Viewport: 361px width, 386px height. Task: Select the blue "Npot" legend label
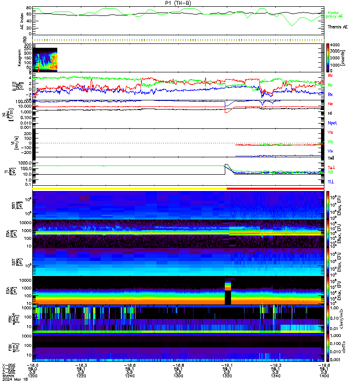[332, 123]
